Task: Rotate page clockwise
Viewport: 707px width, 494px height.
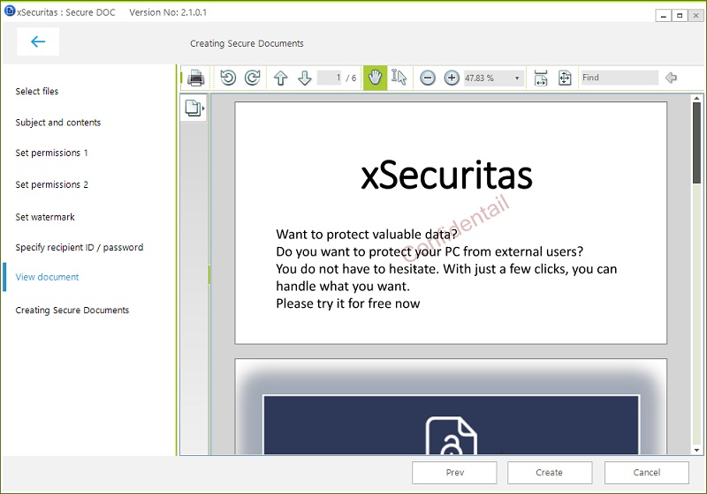Action: 253,78
